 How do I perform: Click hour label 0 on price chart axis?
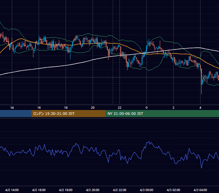(147, 108)
